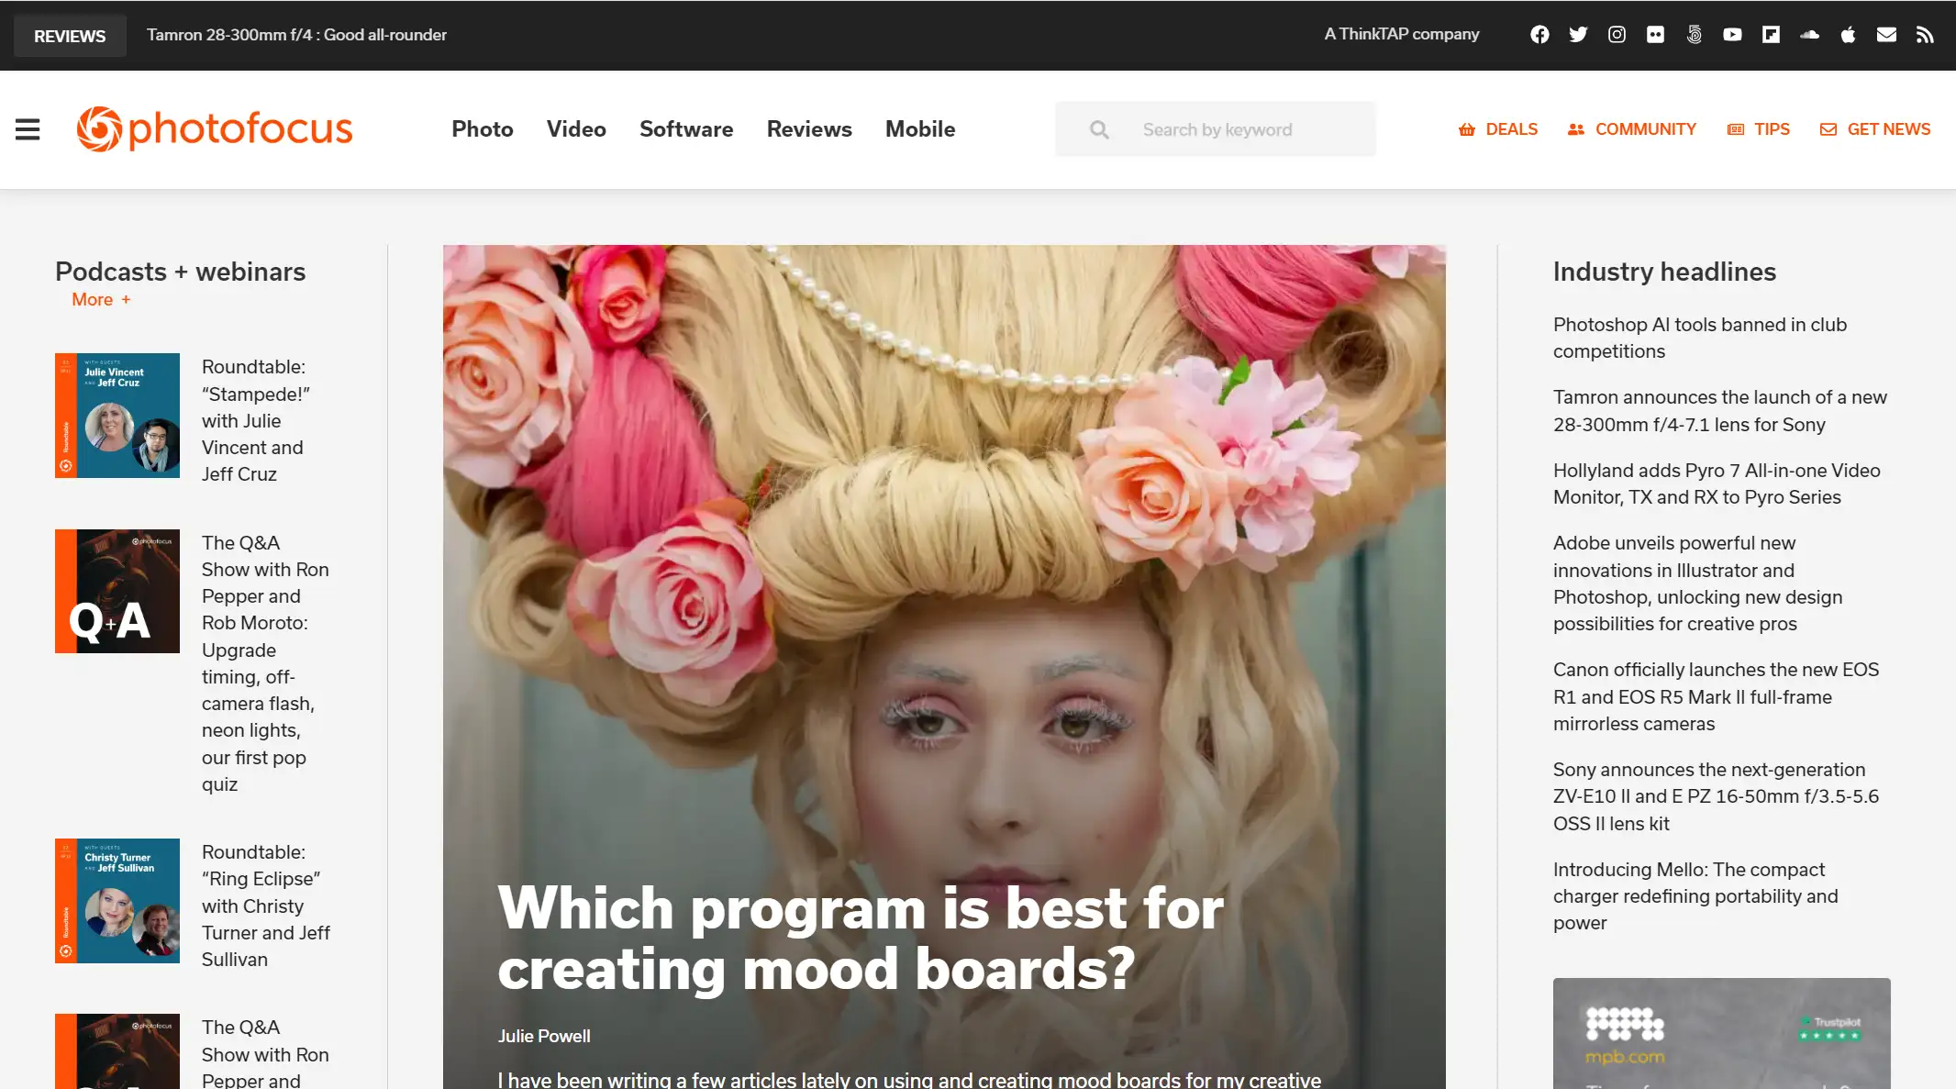Click the A ThinkTAP company text
Viewport: 1956px width, 1089px height.
1402,34
